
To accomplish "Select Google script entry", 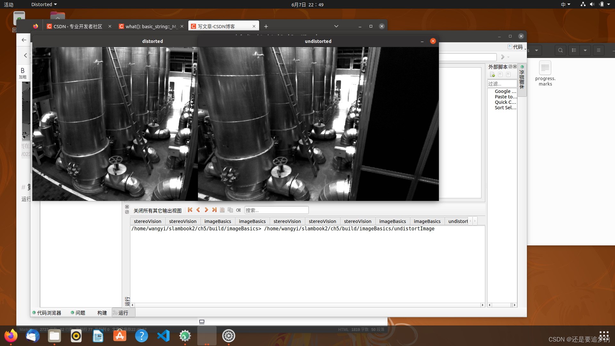I will click(505, 91).
